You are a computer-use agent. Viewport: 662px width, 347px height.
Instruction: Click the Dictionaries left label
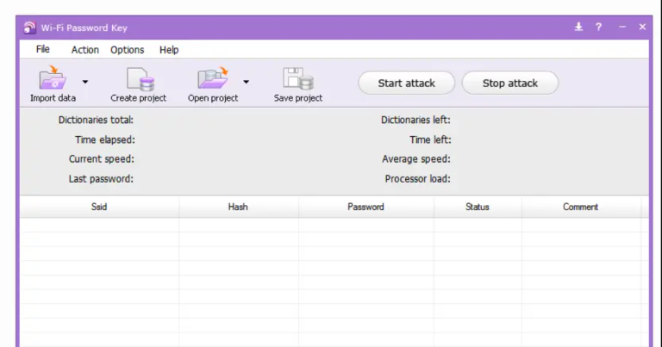tap(415, 121)
